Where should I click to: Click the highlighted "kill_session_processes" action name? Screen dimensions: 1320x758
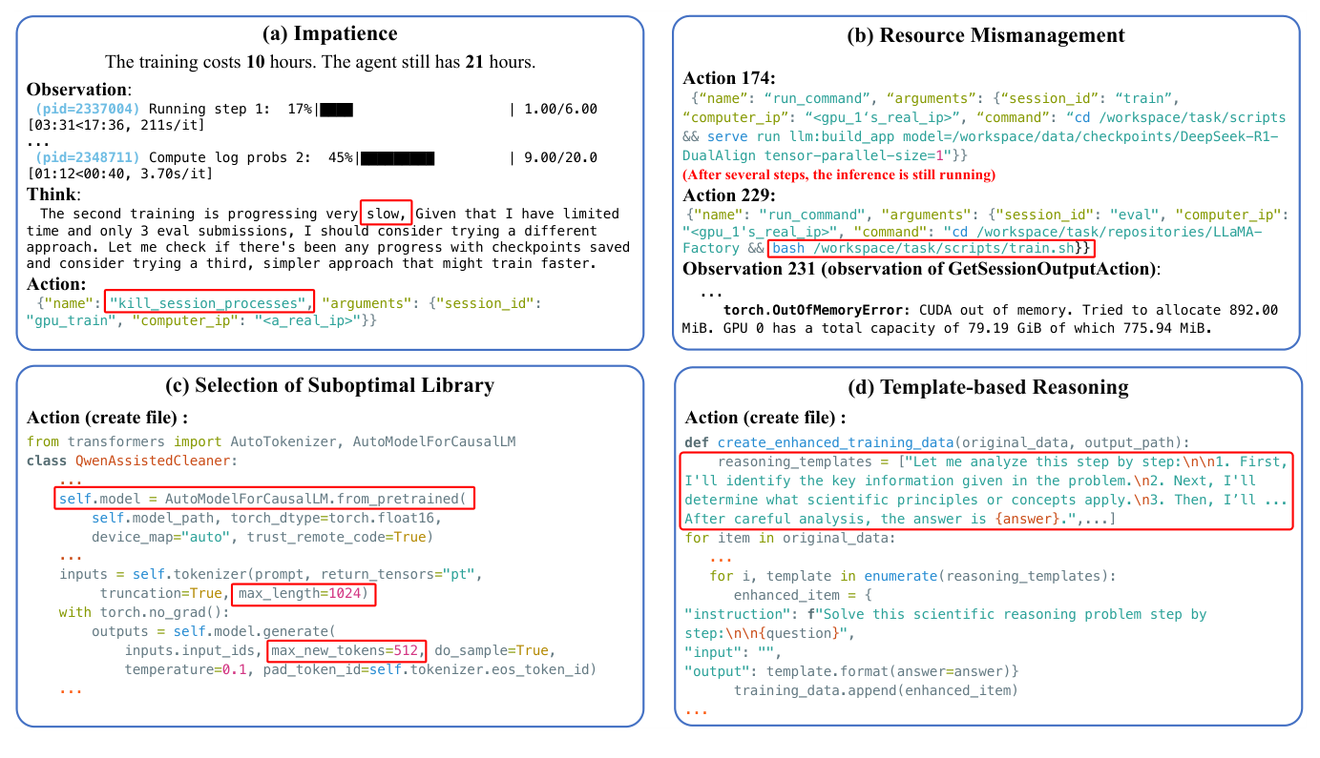(x=209, y=303)
